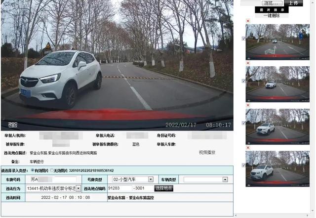Remove the second photo with its red X

point(248,62)
